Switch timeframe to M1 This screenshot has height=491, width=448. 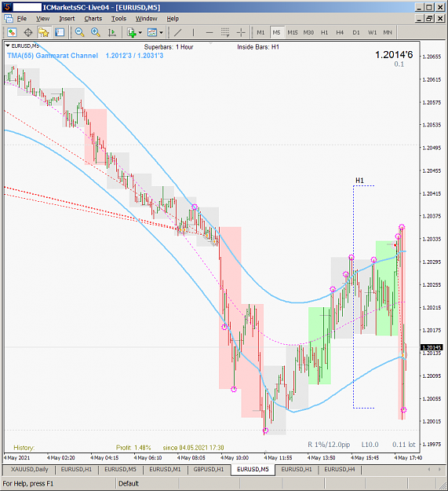click(260, 32)
